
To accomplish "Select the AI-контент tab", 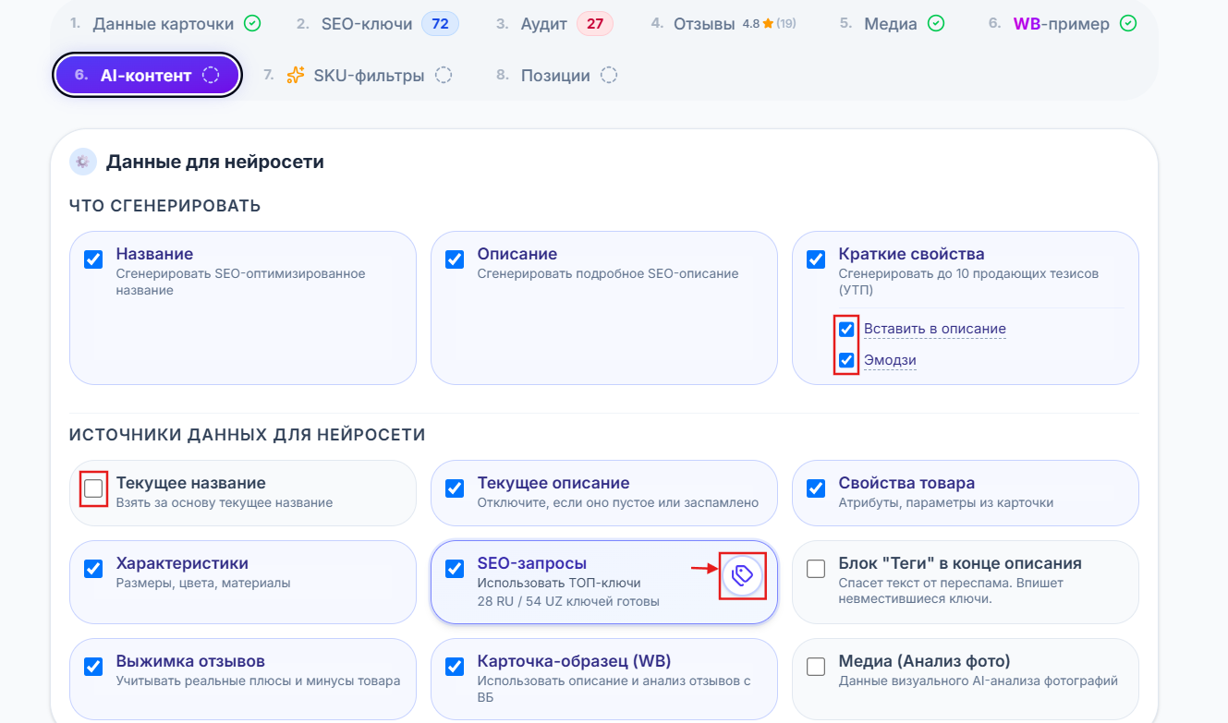I will [x=148, y=76].
